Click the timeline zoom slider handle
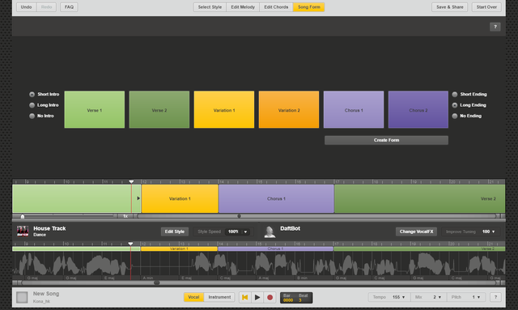Viewport: 518px width, 310px height. (23, 216)
